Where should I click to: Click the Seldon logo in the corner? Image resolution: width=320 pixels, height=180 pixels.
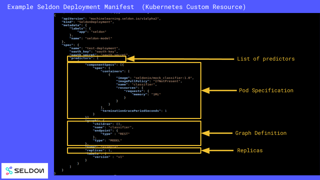pos(25,171)
